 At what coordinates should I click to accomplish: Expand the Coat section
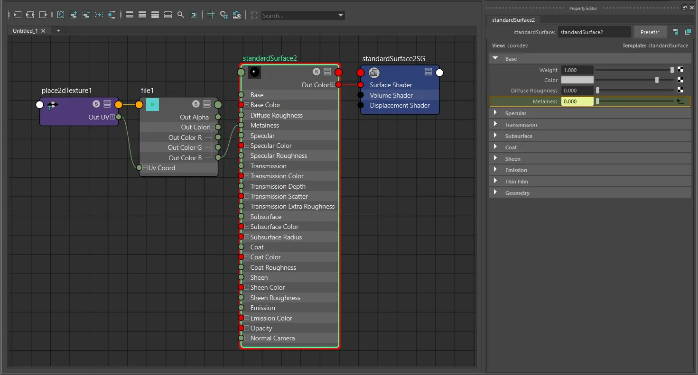coord(495,147)
